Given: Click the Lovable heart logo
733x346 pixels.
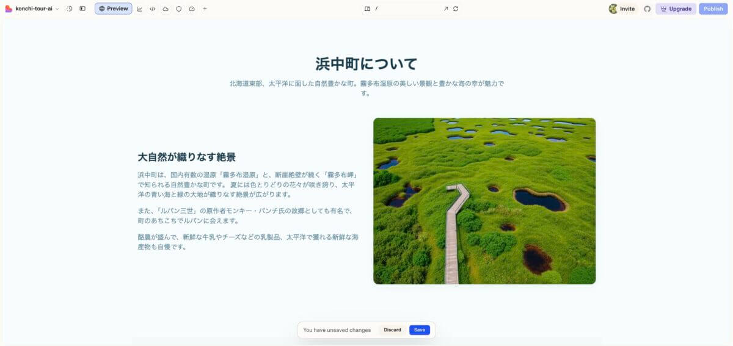Looking at the screenshot, I should (9, 9).
